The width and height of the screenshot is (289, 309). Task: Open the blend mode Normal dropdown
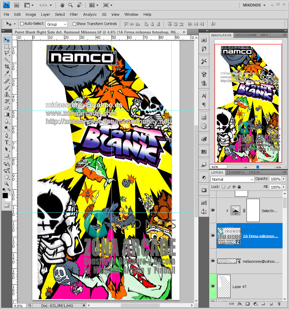pos(232,180)
